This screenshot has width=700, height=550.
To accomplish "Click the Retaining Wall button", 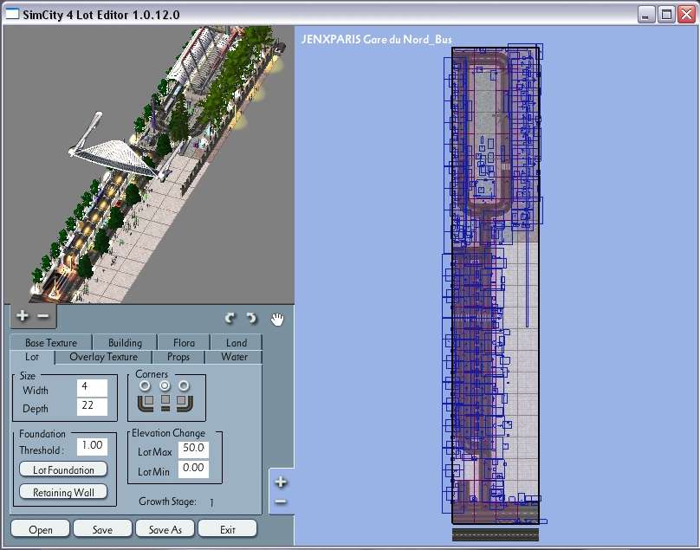I will pos(63,492).
